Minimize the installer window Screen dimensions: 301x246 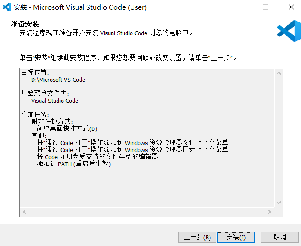pyautogui.click(x=240, y=7)
